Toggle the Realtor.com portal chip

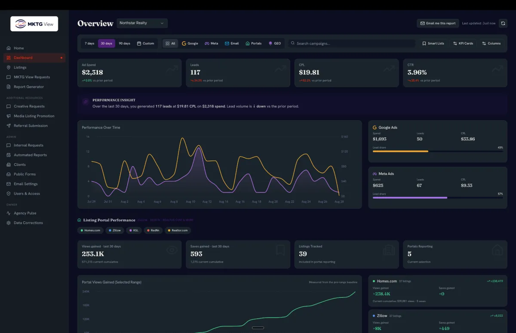point(178,230)
